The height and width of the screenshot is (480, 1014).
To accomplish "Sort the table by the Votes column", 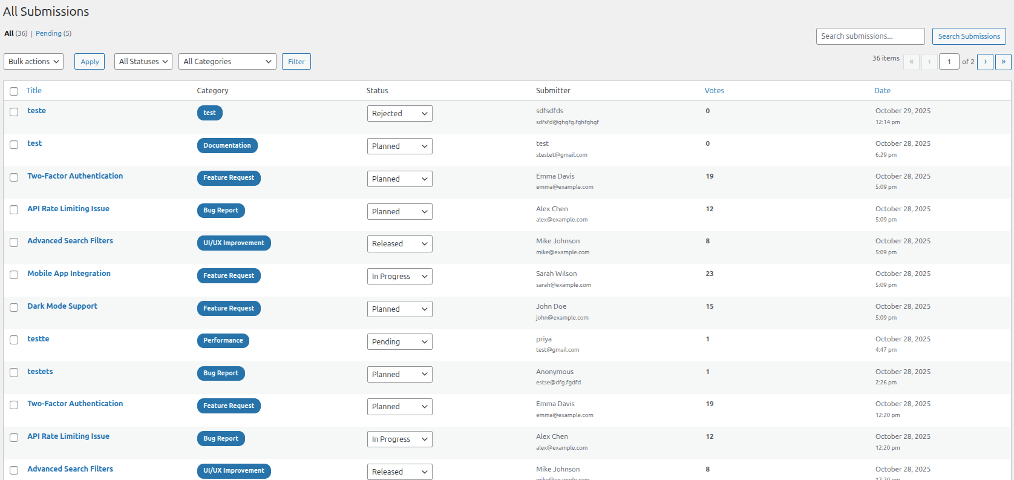I will tap(714, 91).
